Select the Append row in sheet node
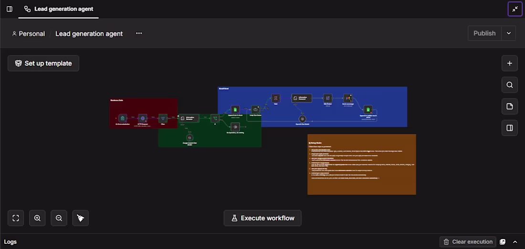Image resolution: width=525 pixels, height=249 pixels. (235, 110)
